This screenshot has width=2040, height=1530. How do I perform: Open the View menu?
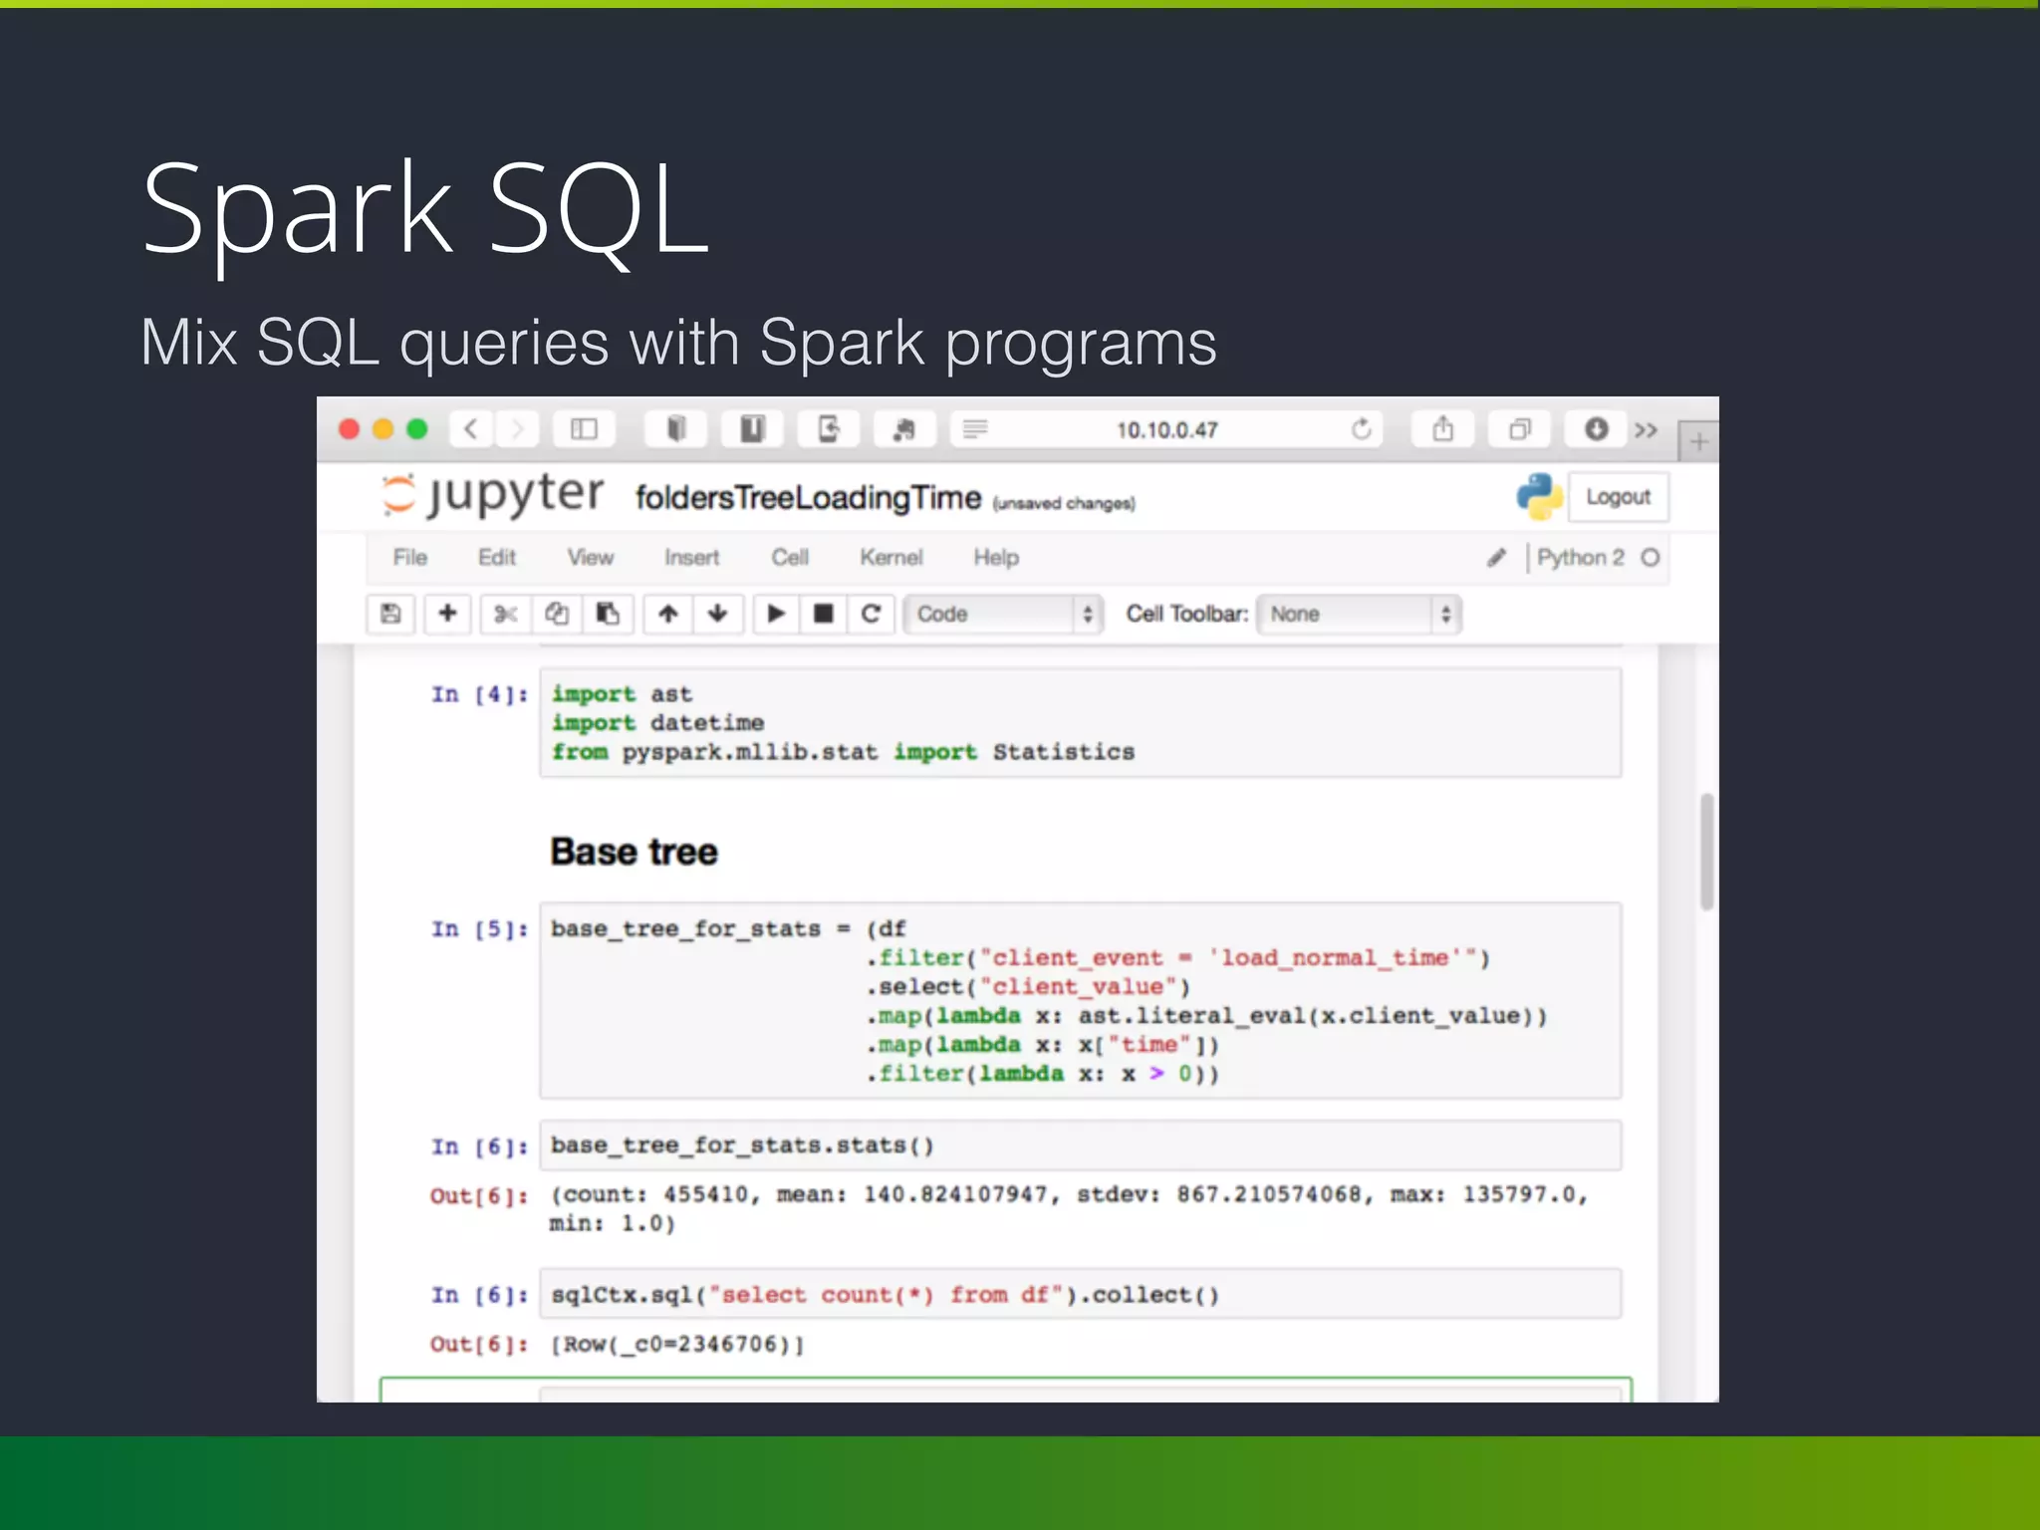[591, 558]
